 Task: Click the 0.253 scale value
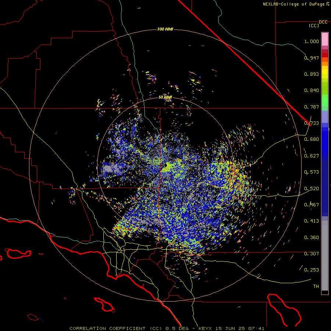312,270
